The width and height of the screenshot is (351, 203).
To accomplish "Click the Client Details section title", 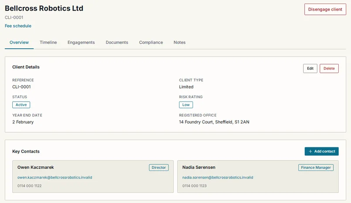I will [x=26, y=67].
